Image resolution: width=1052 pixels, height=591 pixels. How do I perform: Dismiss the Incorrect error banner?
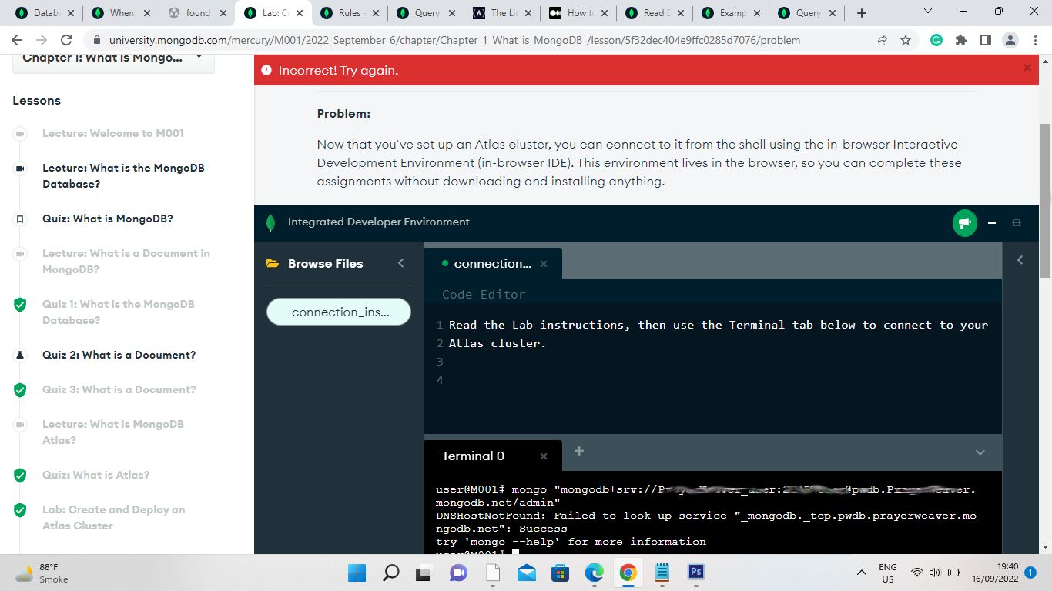[1026, 68]
